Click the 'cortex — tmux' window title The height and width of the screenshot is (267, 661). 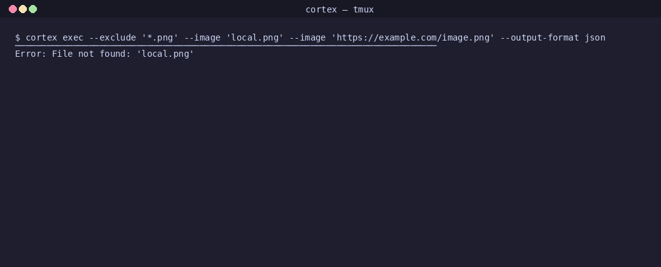tap(339, 9)
